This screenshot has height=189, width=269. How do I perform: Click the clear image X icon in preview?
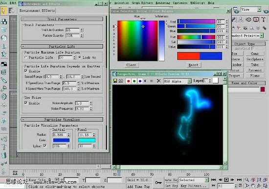pos(158,81)
